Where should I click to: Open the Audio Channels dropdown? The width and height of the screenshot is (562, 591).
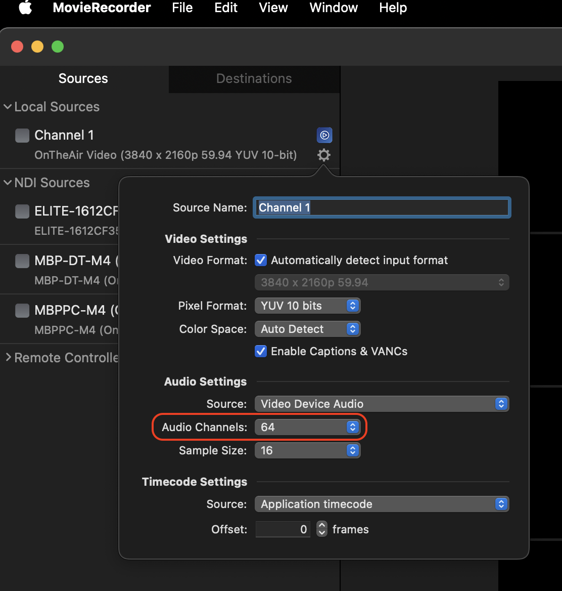coord(308,427)
